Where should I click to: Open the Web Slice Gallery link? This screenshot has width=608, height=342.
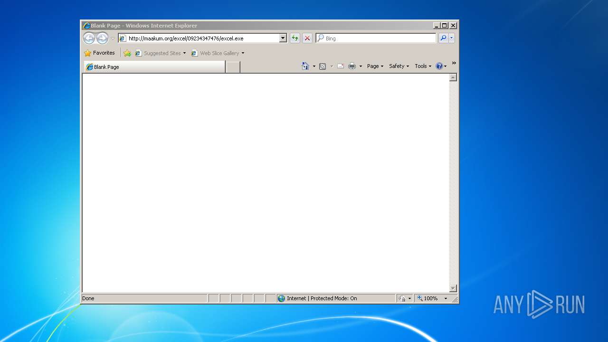215,53
